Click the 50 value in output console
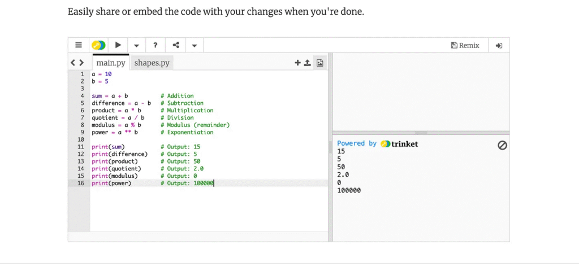Viewport: 579px width, 267px height. 341,167
